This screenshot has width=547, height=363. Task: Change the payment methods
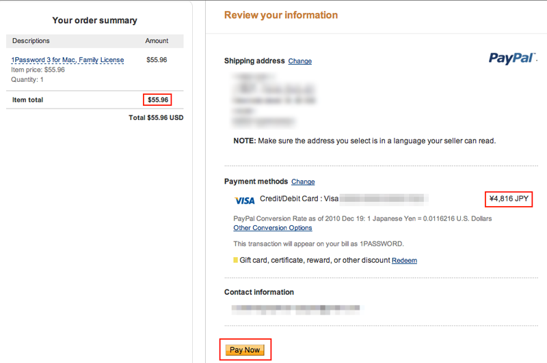click(x=303, y=181)
